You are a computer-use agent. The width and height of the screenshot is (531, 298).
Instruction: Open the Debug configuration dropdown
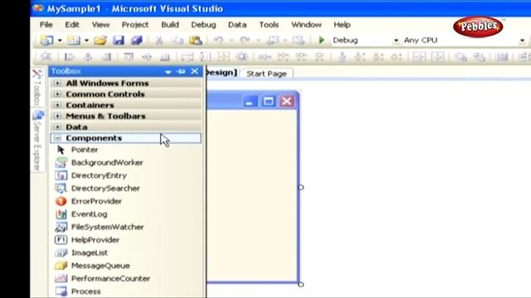396,41
